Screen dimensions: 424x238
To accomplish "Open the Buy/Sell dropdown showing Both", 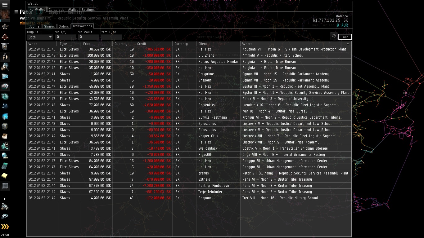I will pyautogui.click(x=40, y=37).
